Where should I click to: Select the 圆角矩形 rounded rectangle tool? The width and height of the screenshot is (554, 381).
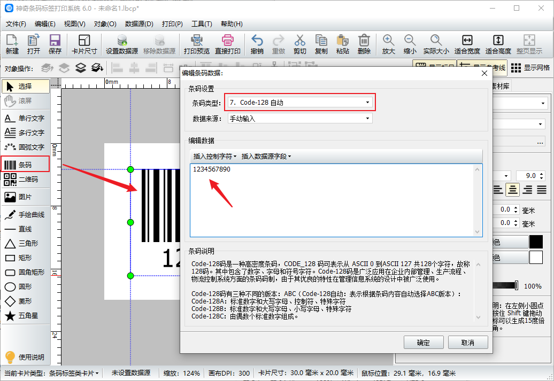pyautogui.click(x=25, y=272)
